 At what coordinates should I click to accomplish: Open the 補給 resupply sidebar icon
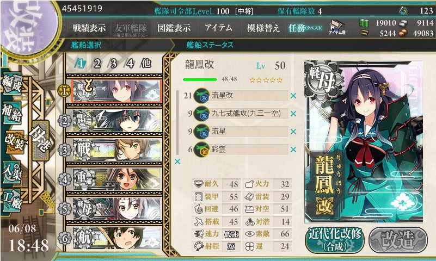click(x=11, y=113)
